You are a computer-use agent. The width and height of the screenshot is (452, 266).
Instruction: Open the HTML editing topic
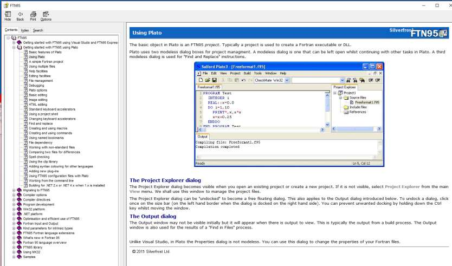[x=38, y=105]
